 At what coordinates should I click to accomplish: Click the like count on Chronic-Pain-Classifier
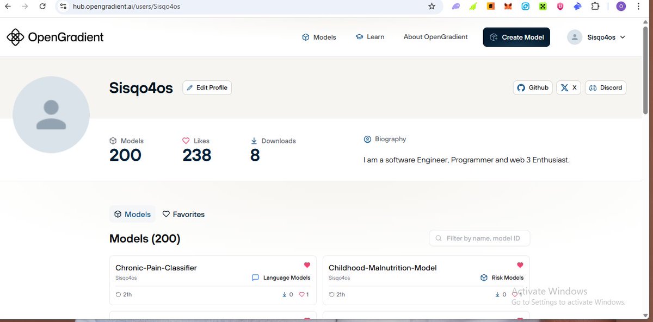(304, 294)
